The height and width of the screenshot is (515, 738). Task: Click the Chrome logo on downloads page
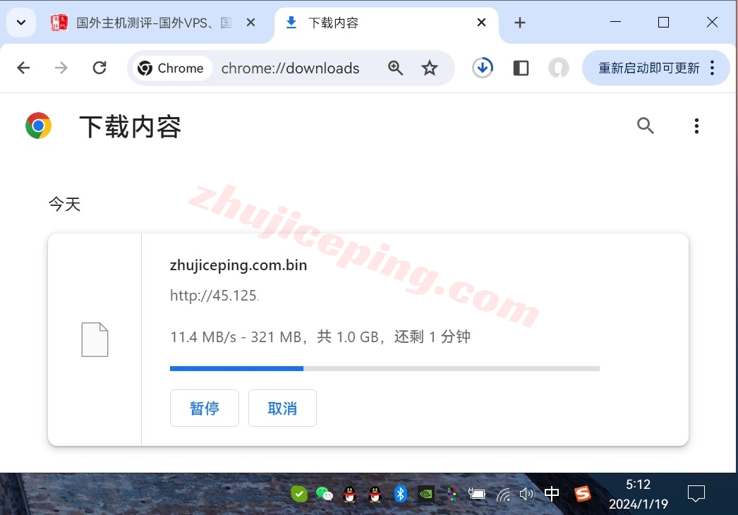click(x=39, y=126)
